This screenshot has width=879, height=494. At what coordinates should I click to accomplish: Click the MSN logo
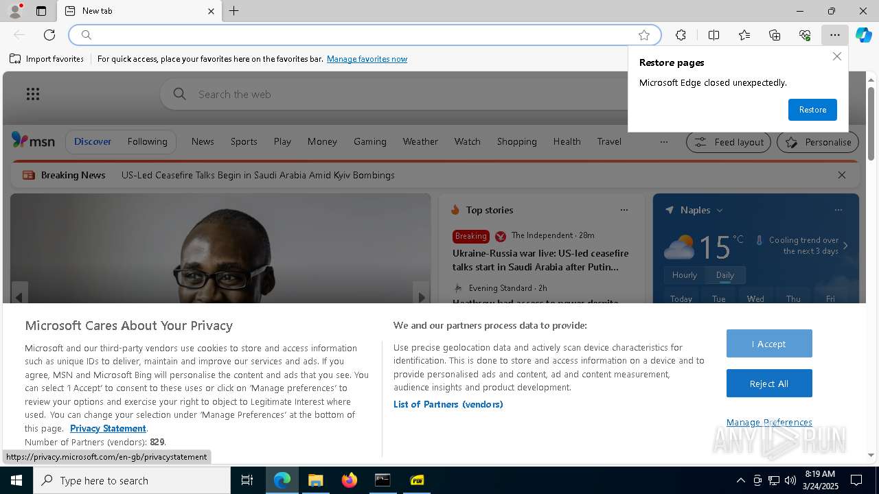coord(33,141)
